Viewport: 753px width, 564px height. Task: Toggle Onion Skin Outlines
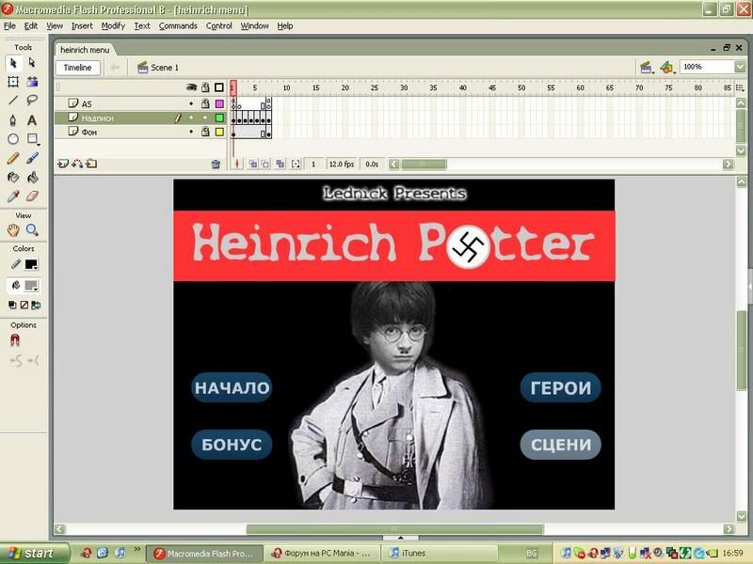point(265,164)
